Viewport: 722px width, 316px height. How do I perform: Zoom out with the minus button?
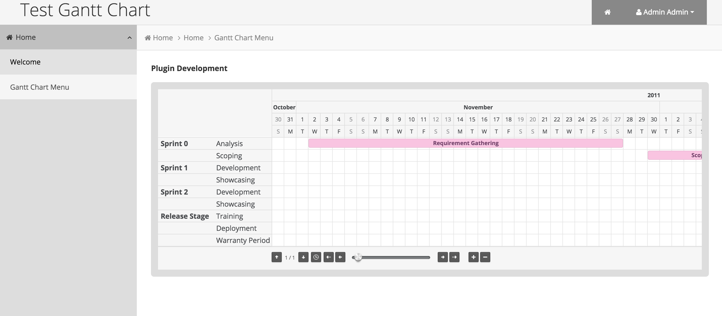tap(485, 257)
